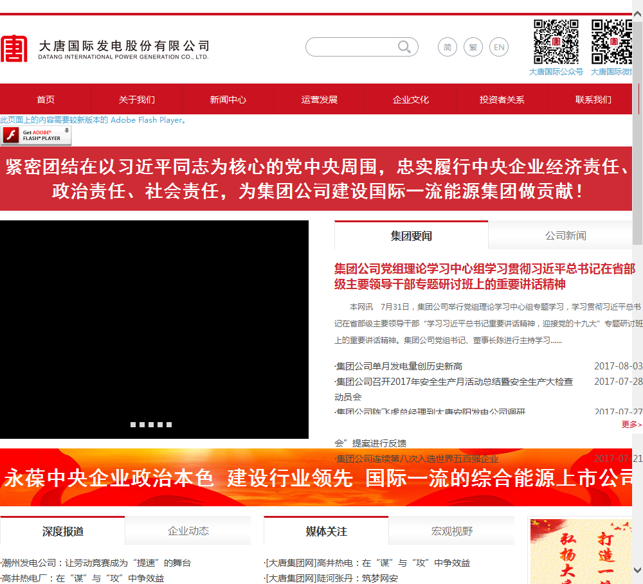Image resolution: width=643 pixels, height=584 pixels.
Task: Open the 关于我们 navigation menu item
Action: pos(136,100)
